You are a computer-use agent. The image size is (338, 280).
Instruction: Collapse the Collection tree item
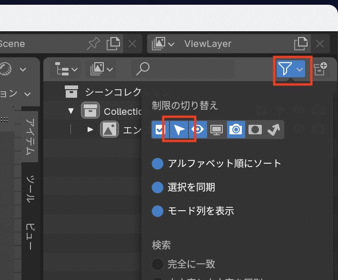[71, 111]
